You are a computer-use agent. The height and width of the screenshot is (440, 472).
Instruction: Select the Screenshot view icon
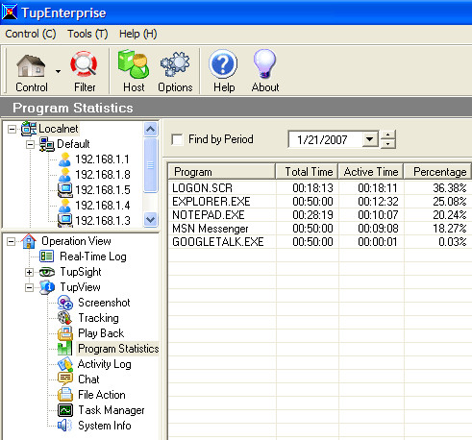pyautogui.click(x=65, y=303)
